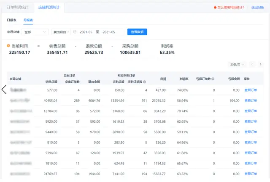Click 查看订单 for the 40455.04 row
This screenshot has height=182, width=270.
click(251, 100)
